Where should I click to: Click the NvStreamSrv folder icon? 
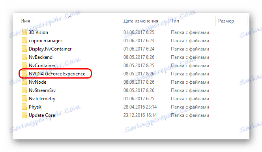pos(24,90)
